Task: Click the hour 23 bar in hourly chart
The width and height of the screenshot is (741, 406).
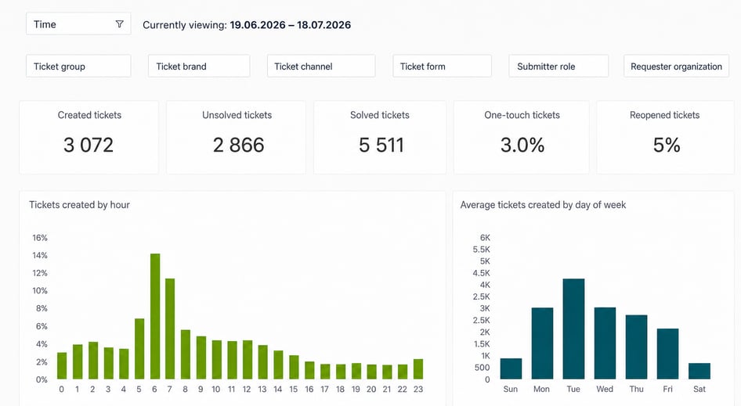Action: [x=418, y=369]
